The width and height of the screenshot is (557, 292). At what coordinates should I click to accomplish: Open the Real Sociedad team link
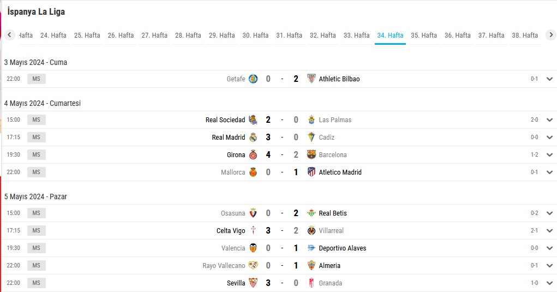point(225,120)
